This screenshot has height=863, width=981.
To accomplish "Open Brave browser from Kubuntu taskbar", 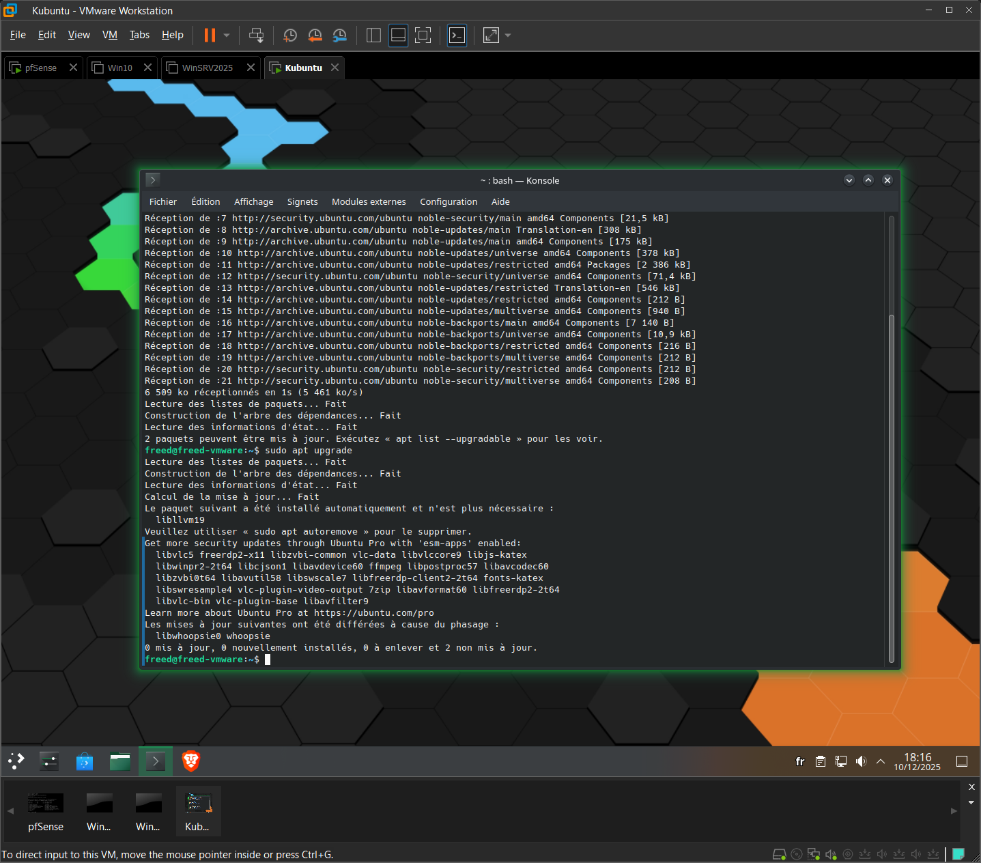I will (191, 761).
